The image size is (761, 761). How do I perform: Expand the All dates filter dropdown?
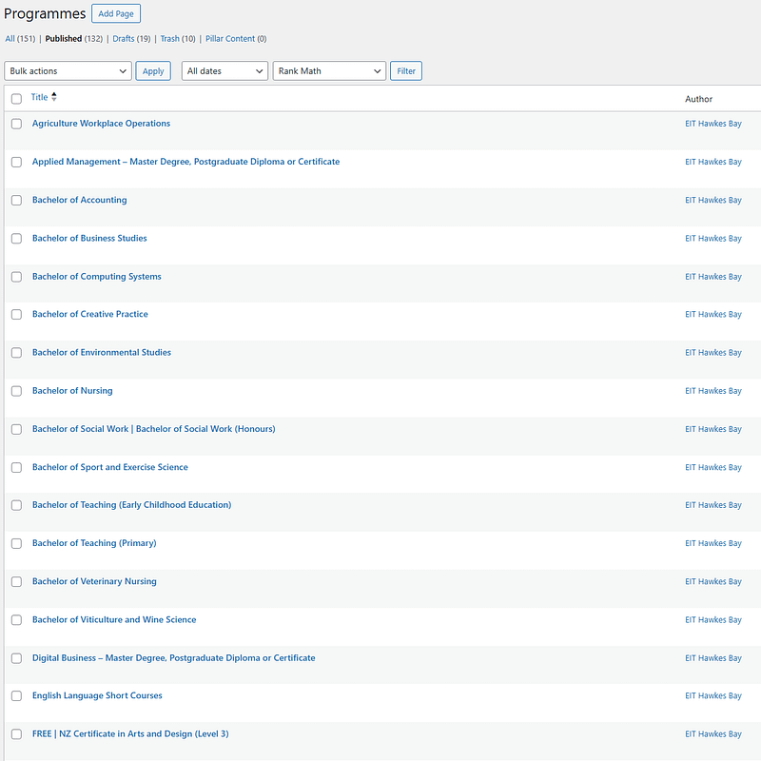tap(224, 71)
